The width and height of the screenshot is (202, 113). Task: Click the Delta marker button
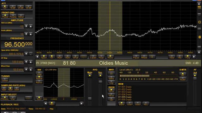coord(111,78)
